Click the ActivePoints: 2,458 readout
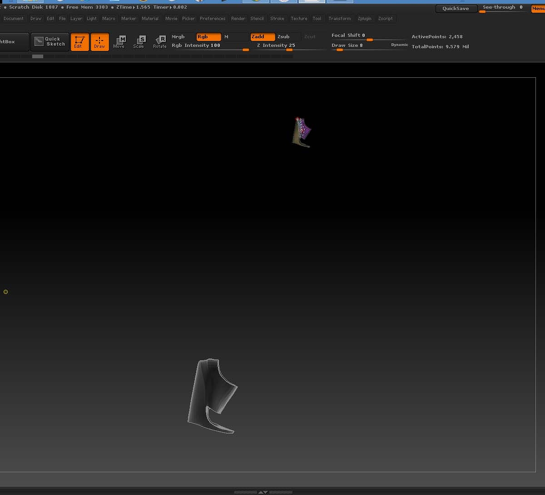Image resolution: width=545 pixels, height=495 pixels. [x=437, y=37]
